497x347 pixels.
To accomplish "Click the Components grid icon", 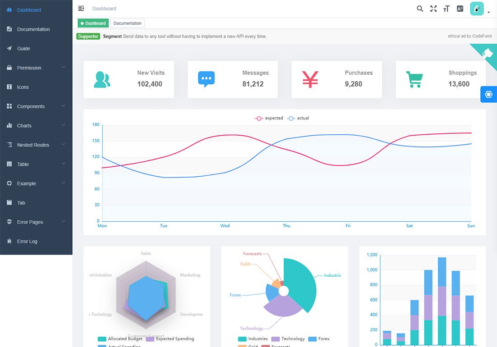I will 9,106.
